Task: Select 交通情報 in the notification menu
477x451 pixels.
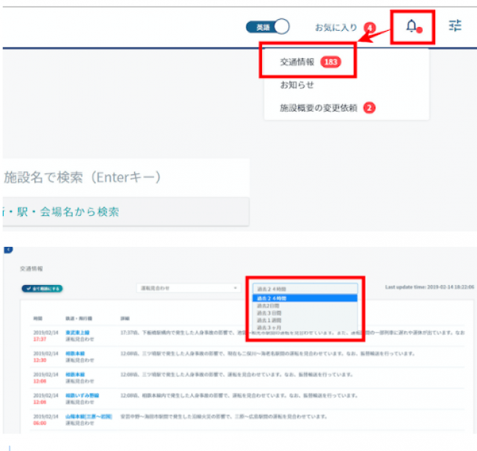Action: [297, 62]
